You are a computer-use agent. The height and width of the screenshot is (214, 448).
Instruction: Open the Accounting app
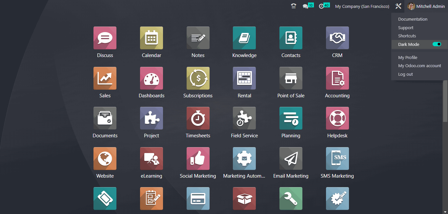point(337,78)
